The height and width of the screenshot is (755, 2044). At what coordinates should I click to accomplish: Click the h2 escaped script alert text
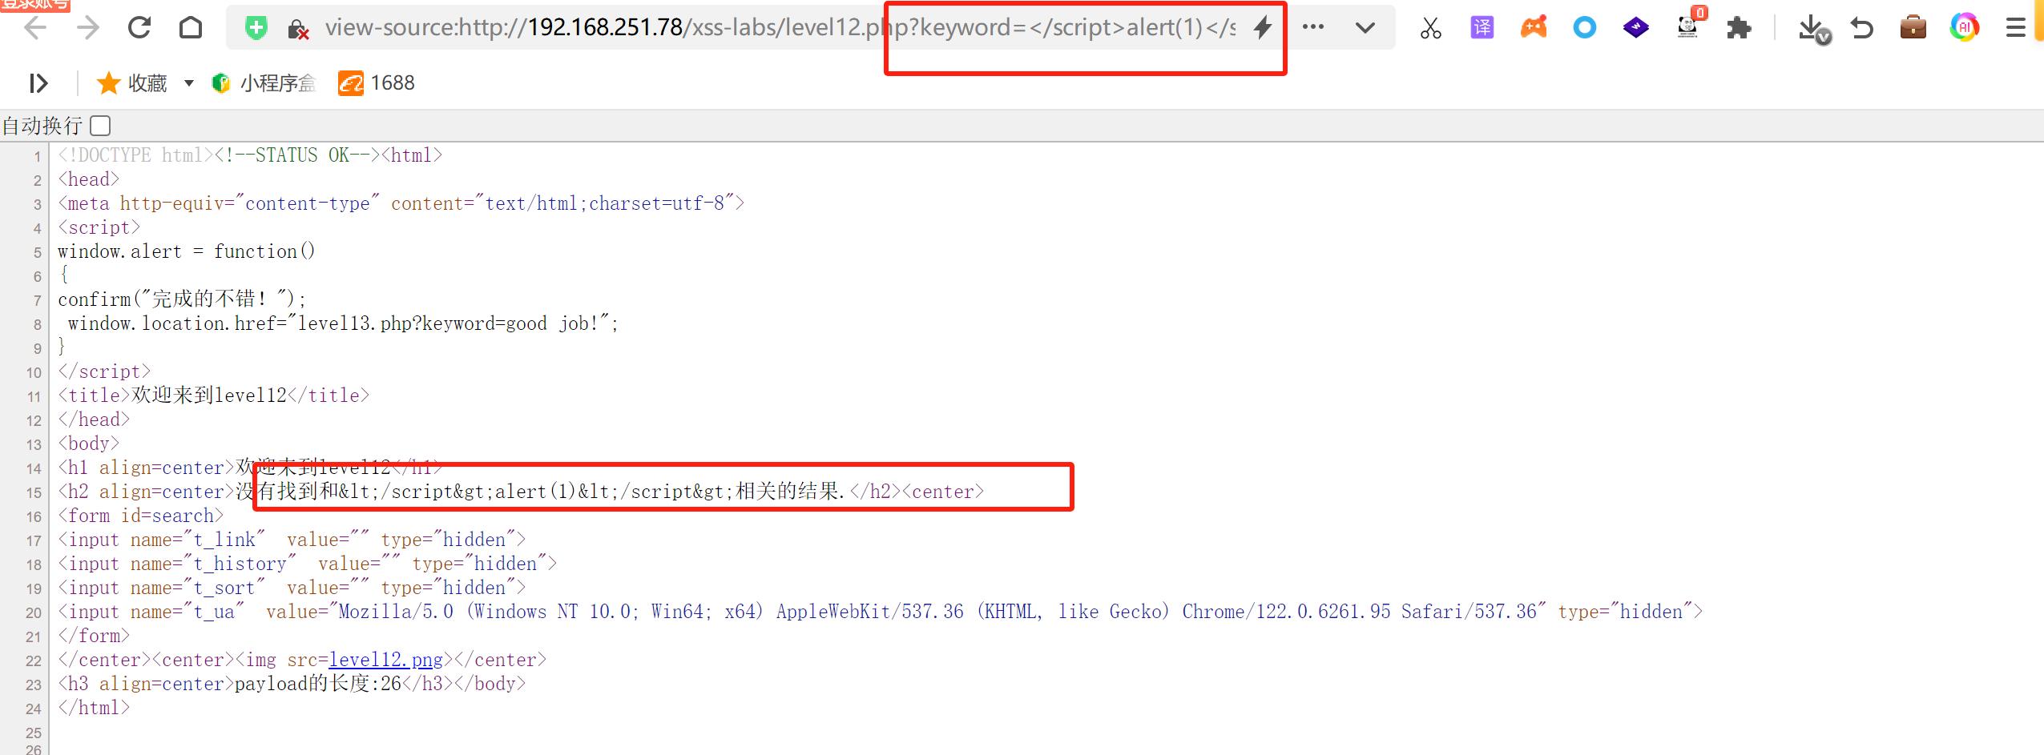pos(541,492)
